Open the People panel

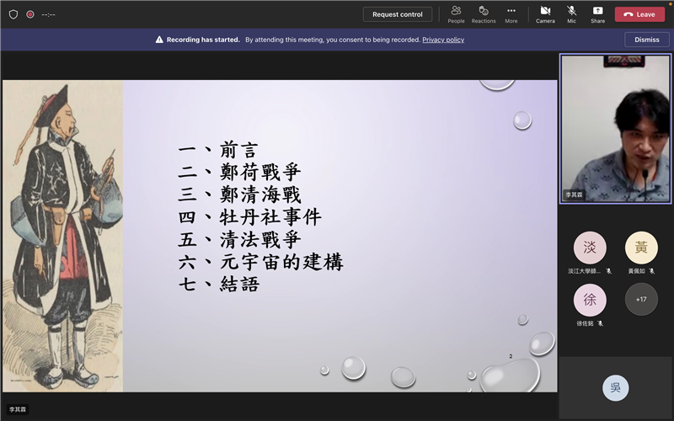pyautogui.click(x=456, y=13)
